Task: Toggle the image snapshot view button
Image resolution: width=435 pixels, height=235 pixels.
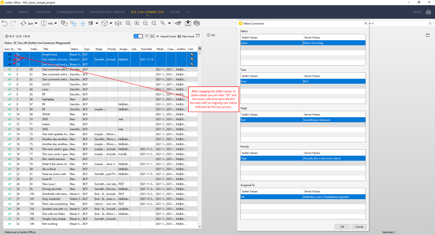Action: coord(152,36)
